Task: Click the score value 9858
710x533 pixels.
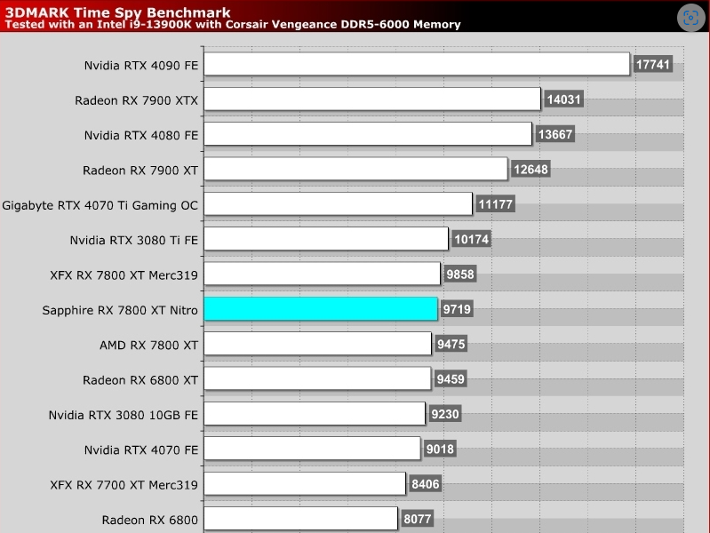Action: [460, 274]
